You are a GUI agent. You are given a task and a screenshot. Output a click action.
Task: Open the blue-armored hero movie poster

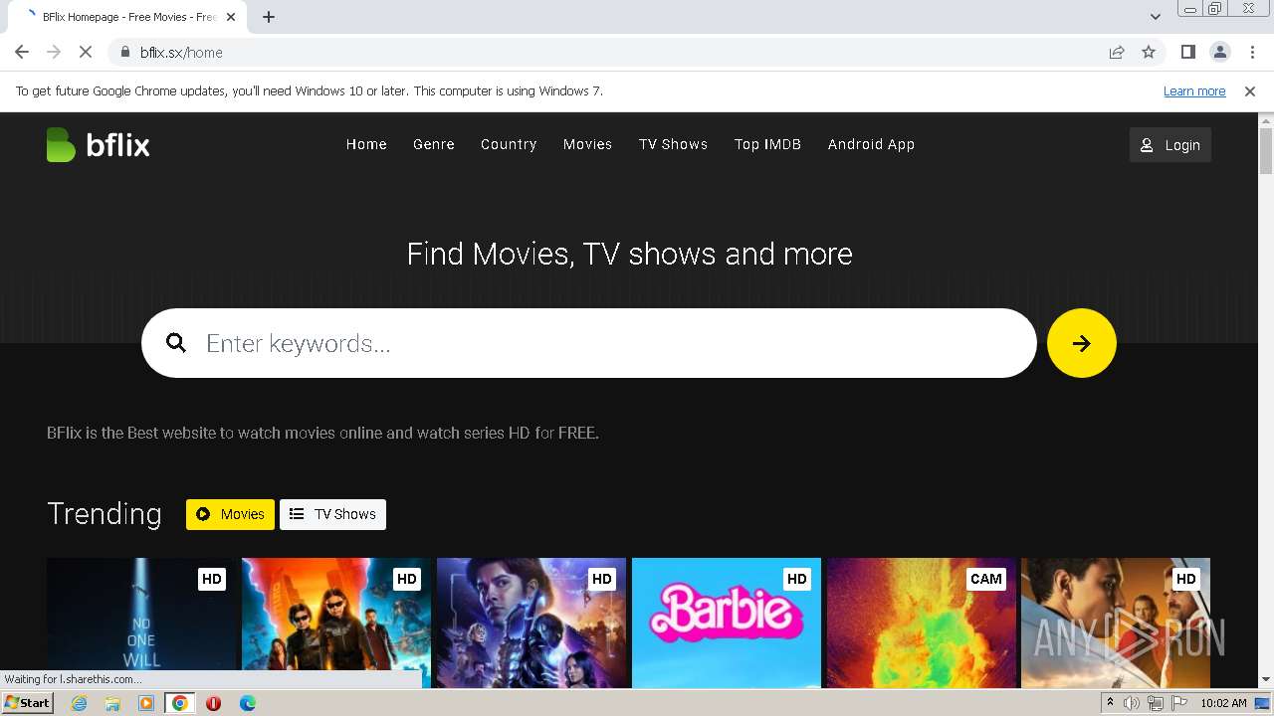(531, 623)
